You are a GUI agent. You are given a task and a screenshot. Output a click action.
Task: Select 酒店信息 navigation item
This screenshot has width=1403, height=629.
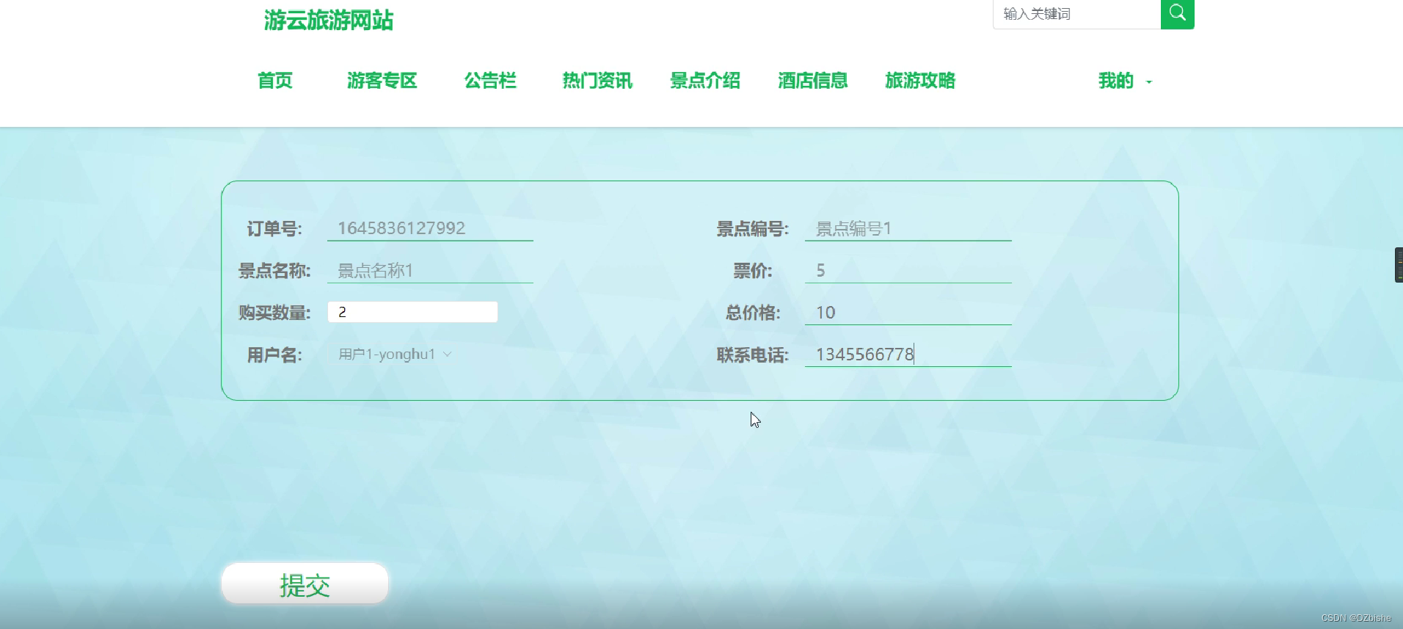click(x=813, y=81)
